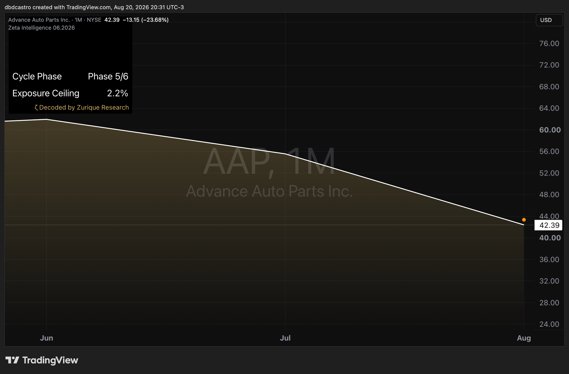Click the 60.00 price scale label
Screen dimensions: 569x374
click(550, 130)
